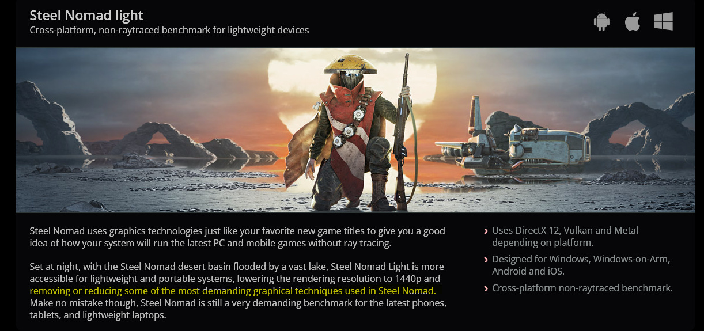Click the rock arch on the banner's left

click(153, 141)
